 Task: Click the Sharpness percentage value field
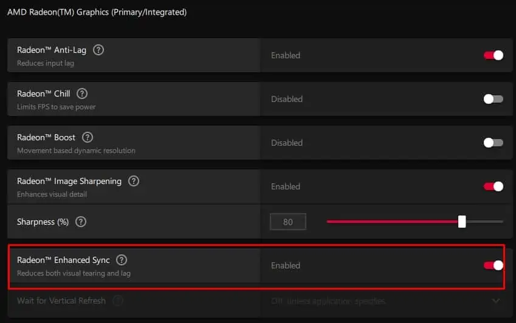click(287, 222)
